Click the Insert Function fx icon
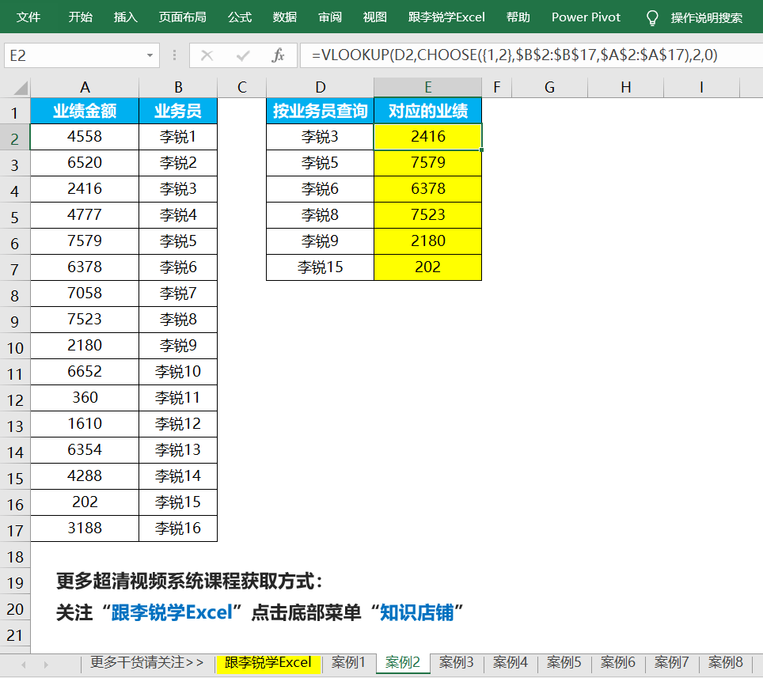The width and height of the screenshot is (763, 678). pos(278,55)
